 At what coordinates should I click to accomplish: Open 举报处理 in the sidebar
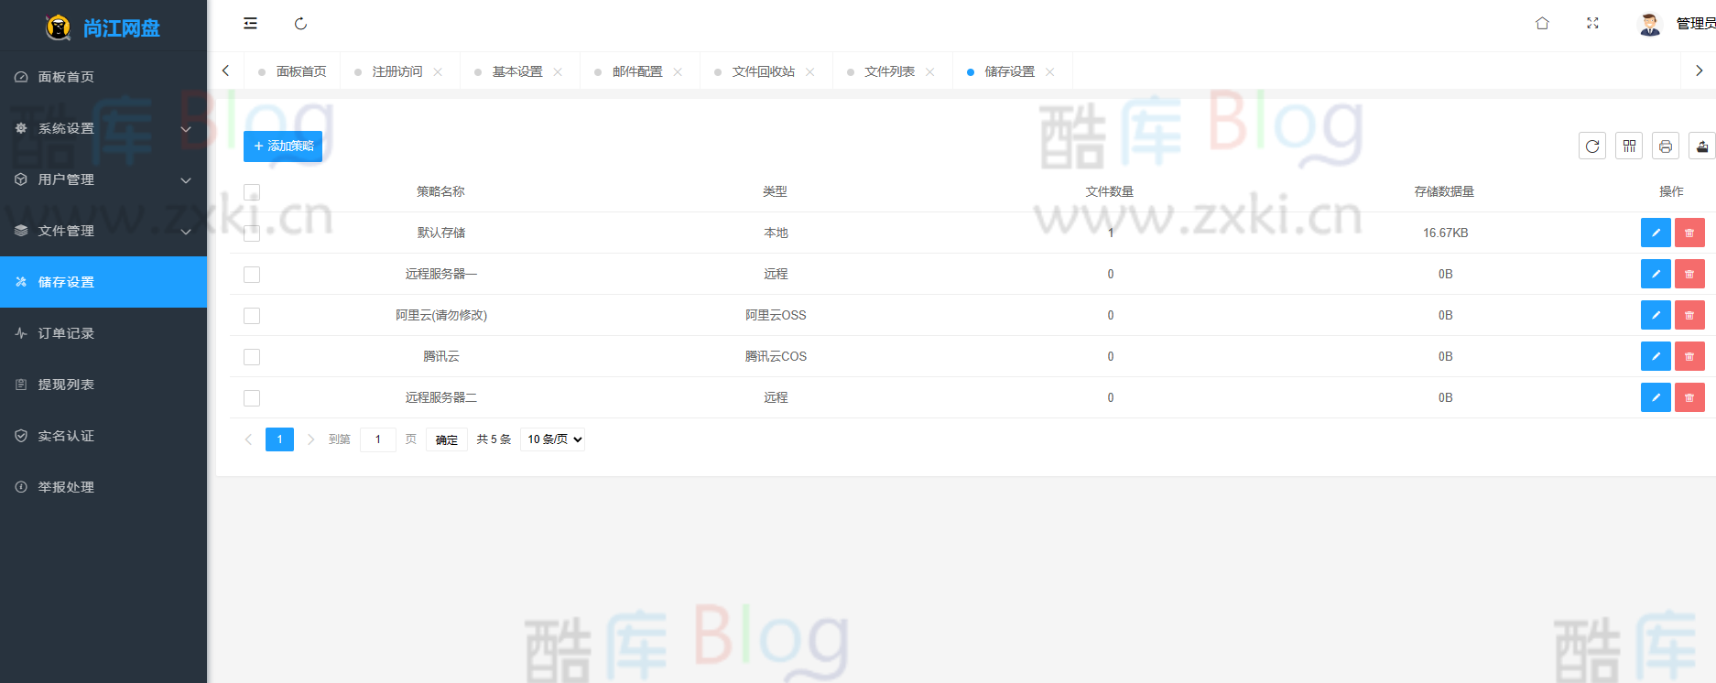coord(103,487)
